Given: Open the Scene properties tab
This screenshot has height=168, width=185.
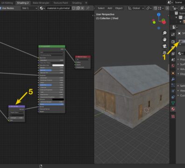Looking at the screenshot, I should click(x=173, y=60).
